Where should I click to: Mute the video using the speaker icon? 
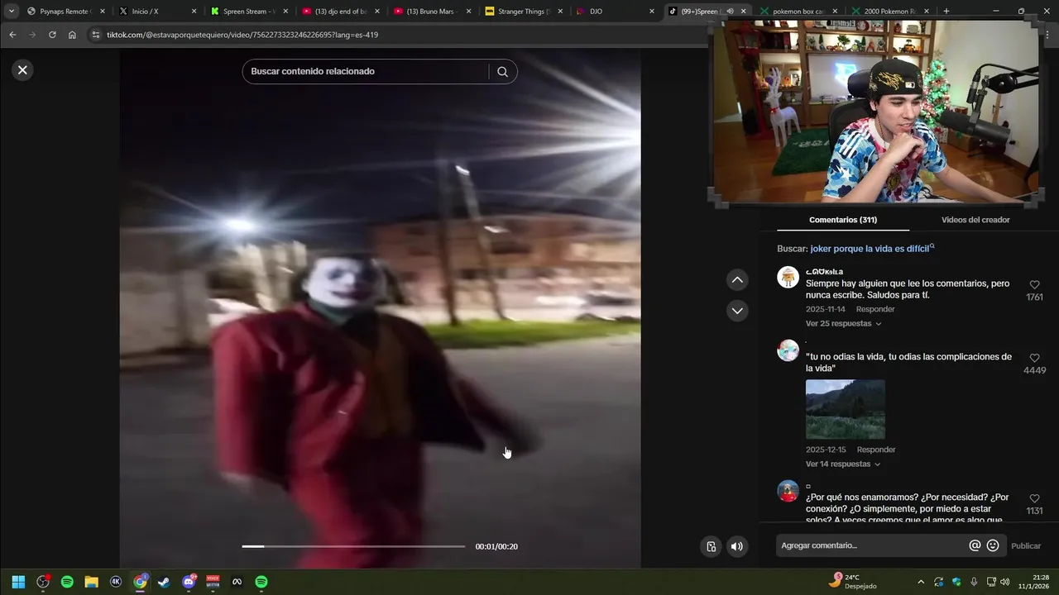tap(736, 546)
